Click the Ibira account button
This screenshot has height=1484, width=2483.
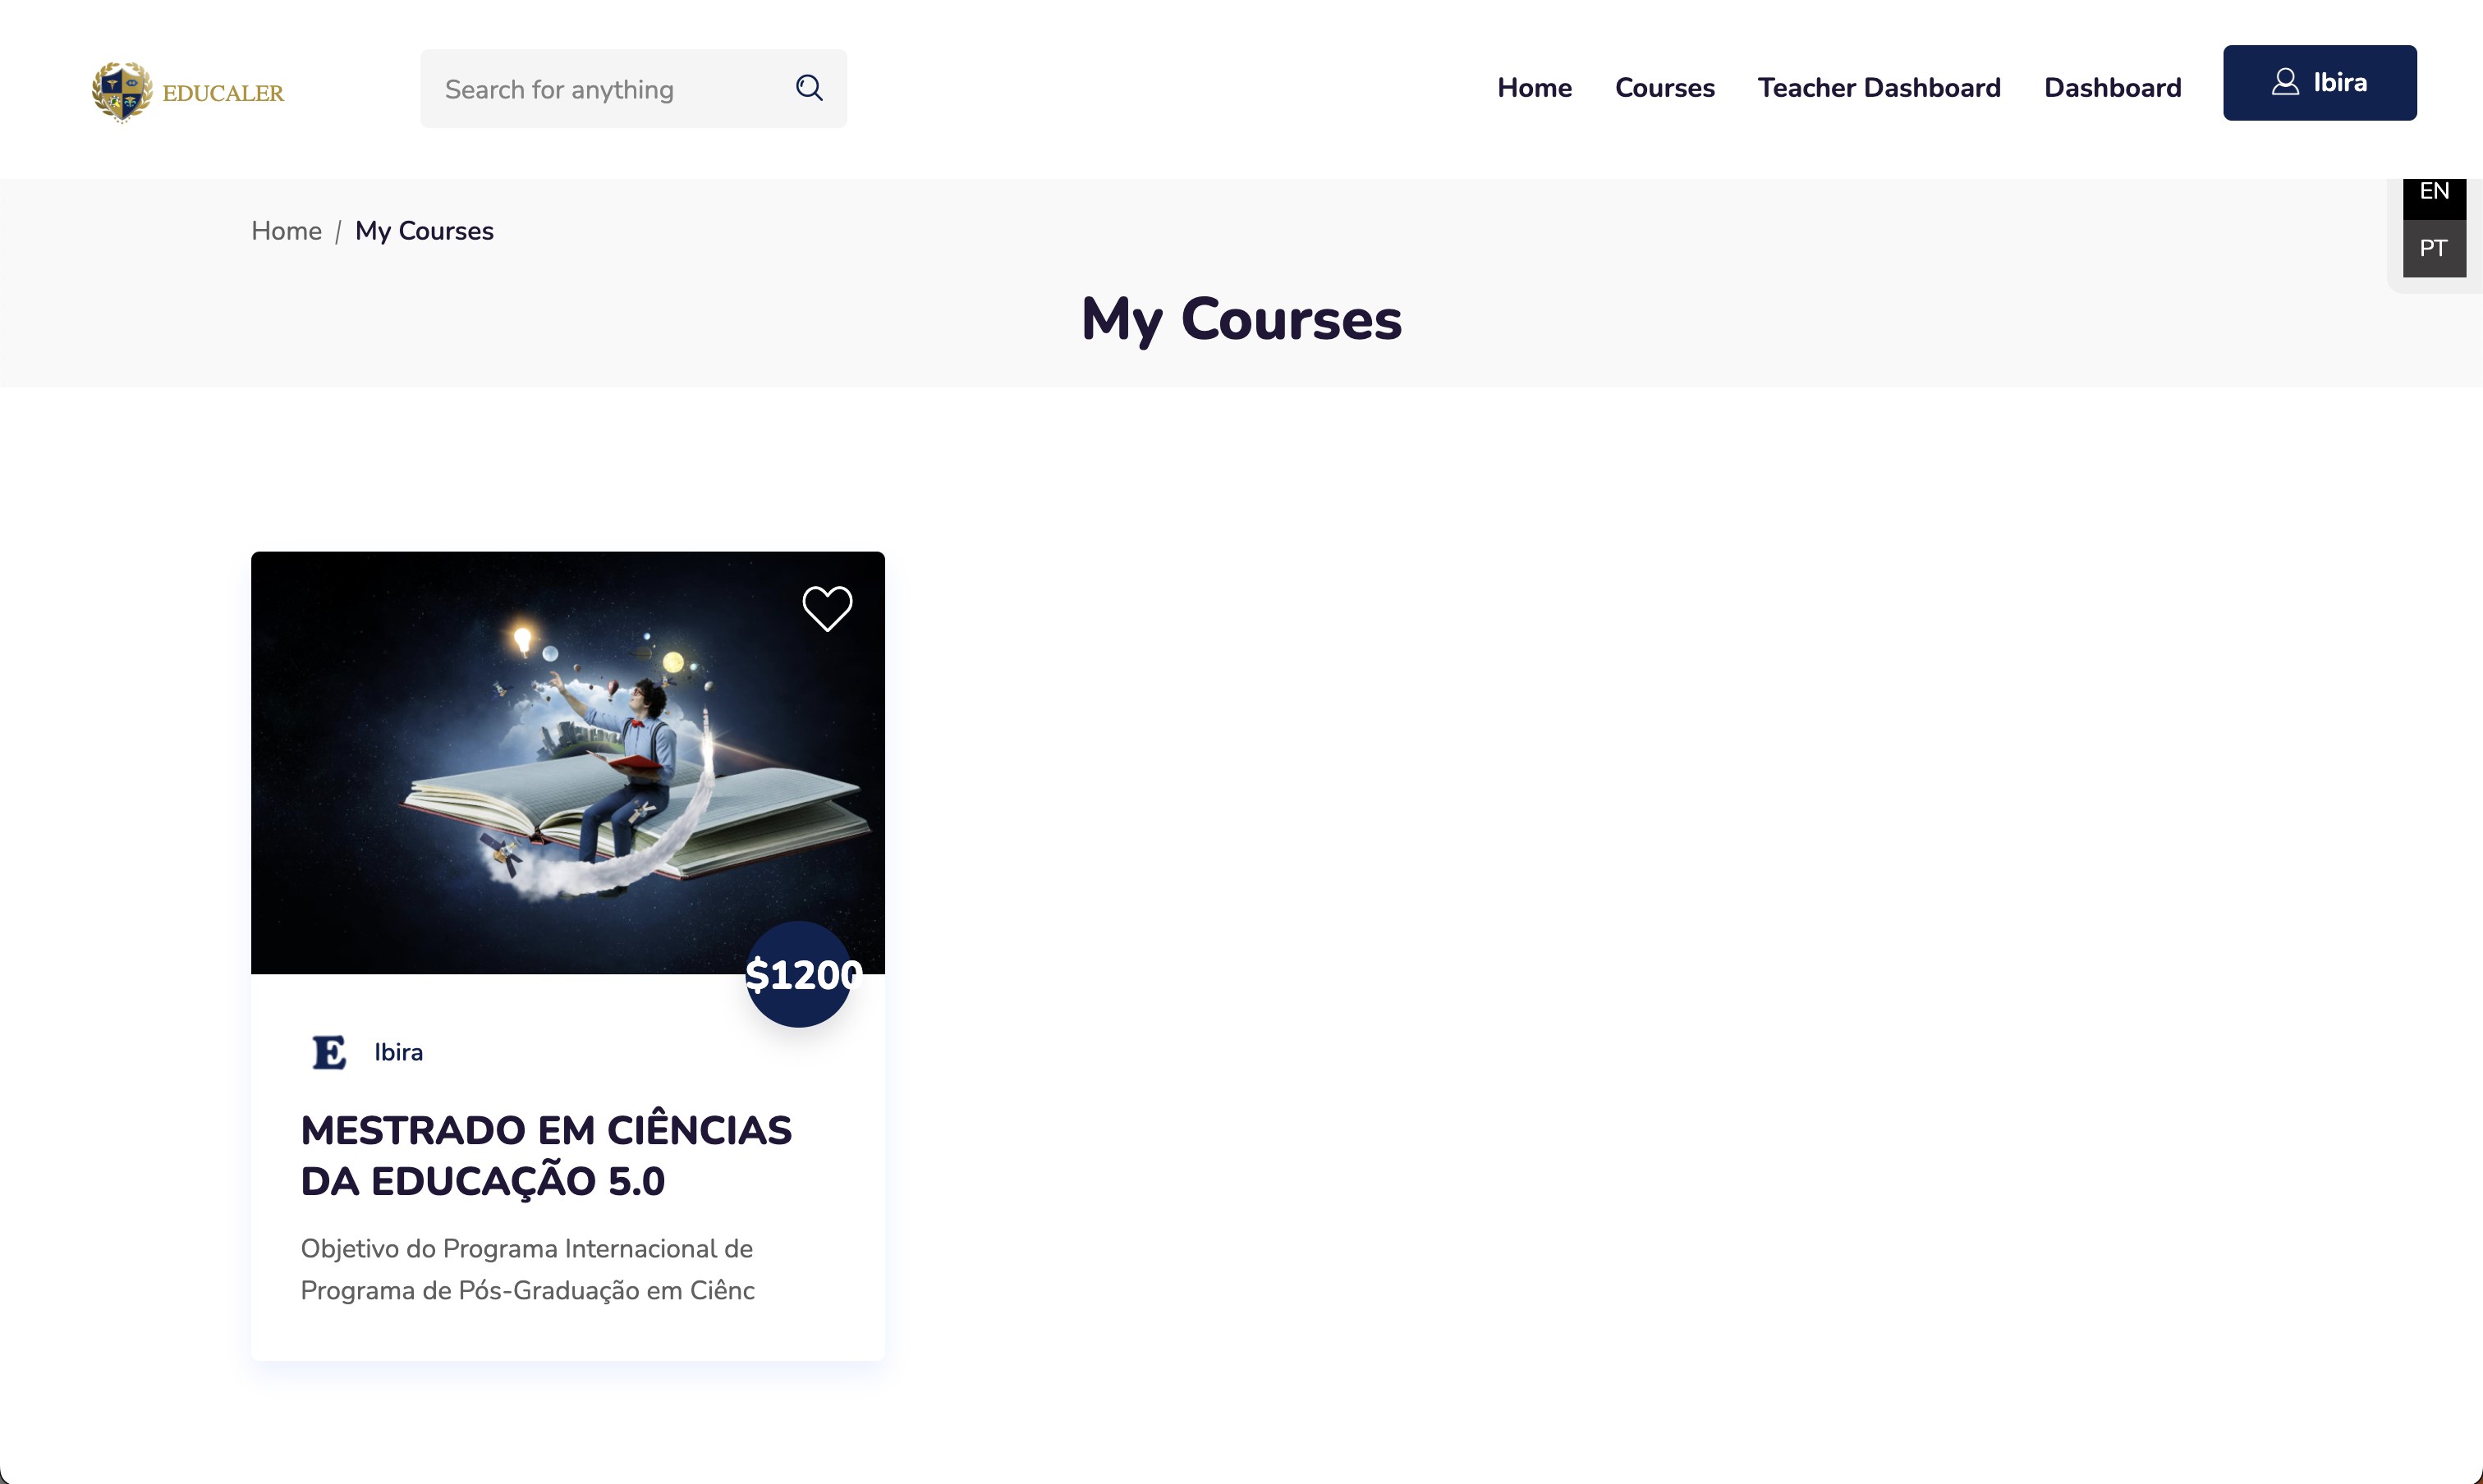(x=2320, y=83)
